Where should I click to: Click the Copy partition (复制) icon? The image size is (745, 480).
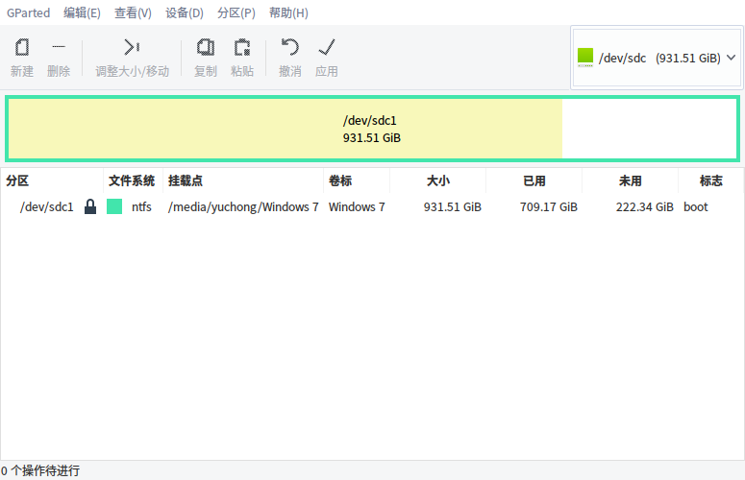point(206,47)
